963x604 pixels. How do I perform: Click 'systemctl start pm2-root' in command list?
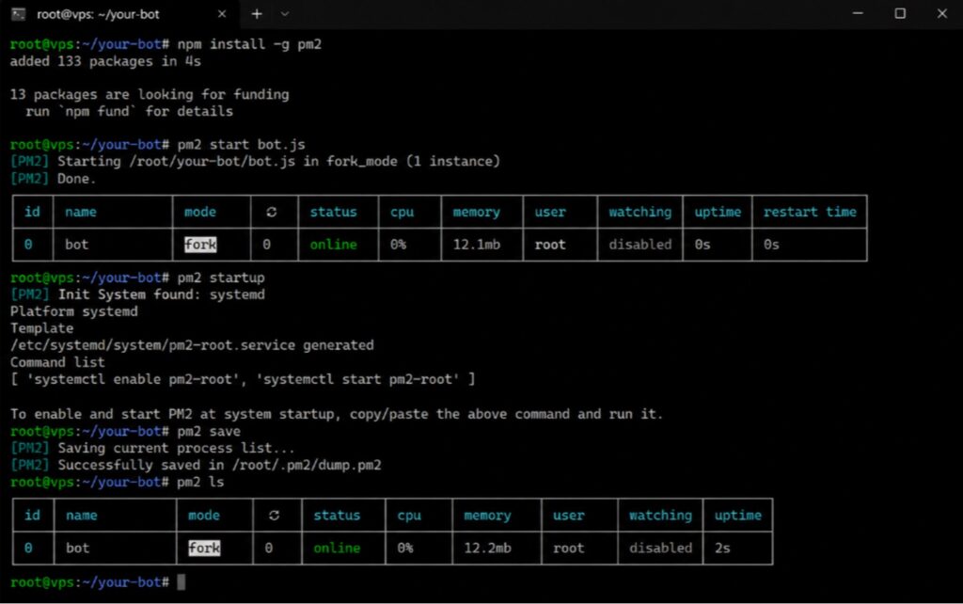(357, 380)
